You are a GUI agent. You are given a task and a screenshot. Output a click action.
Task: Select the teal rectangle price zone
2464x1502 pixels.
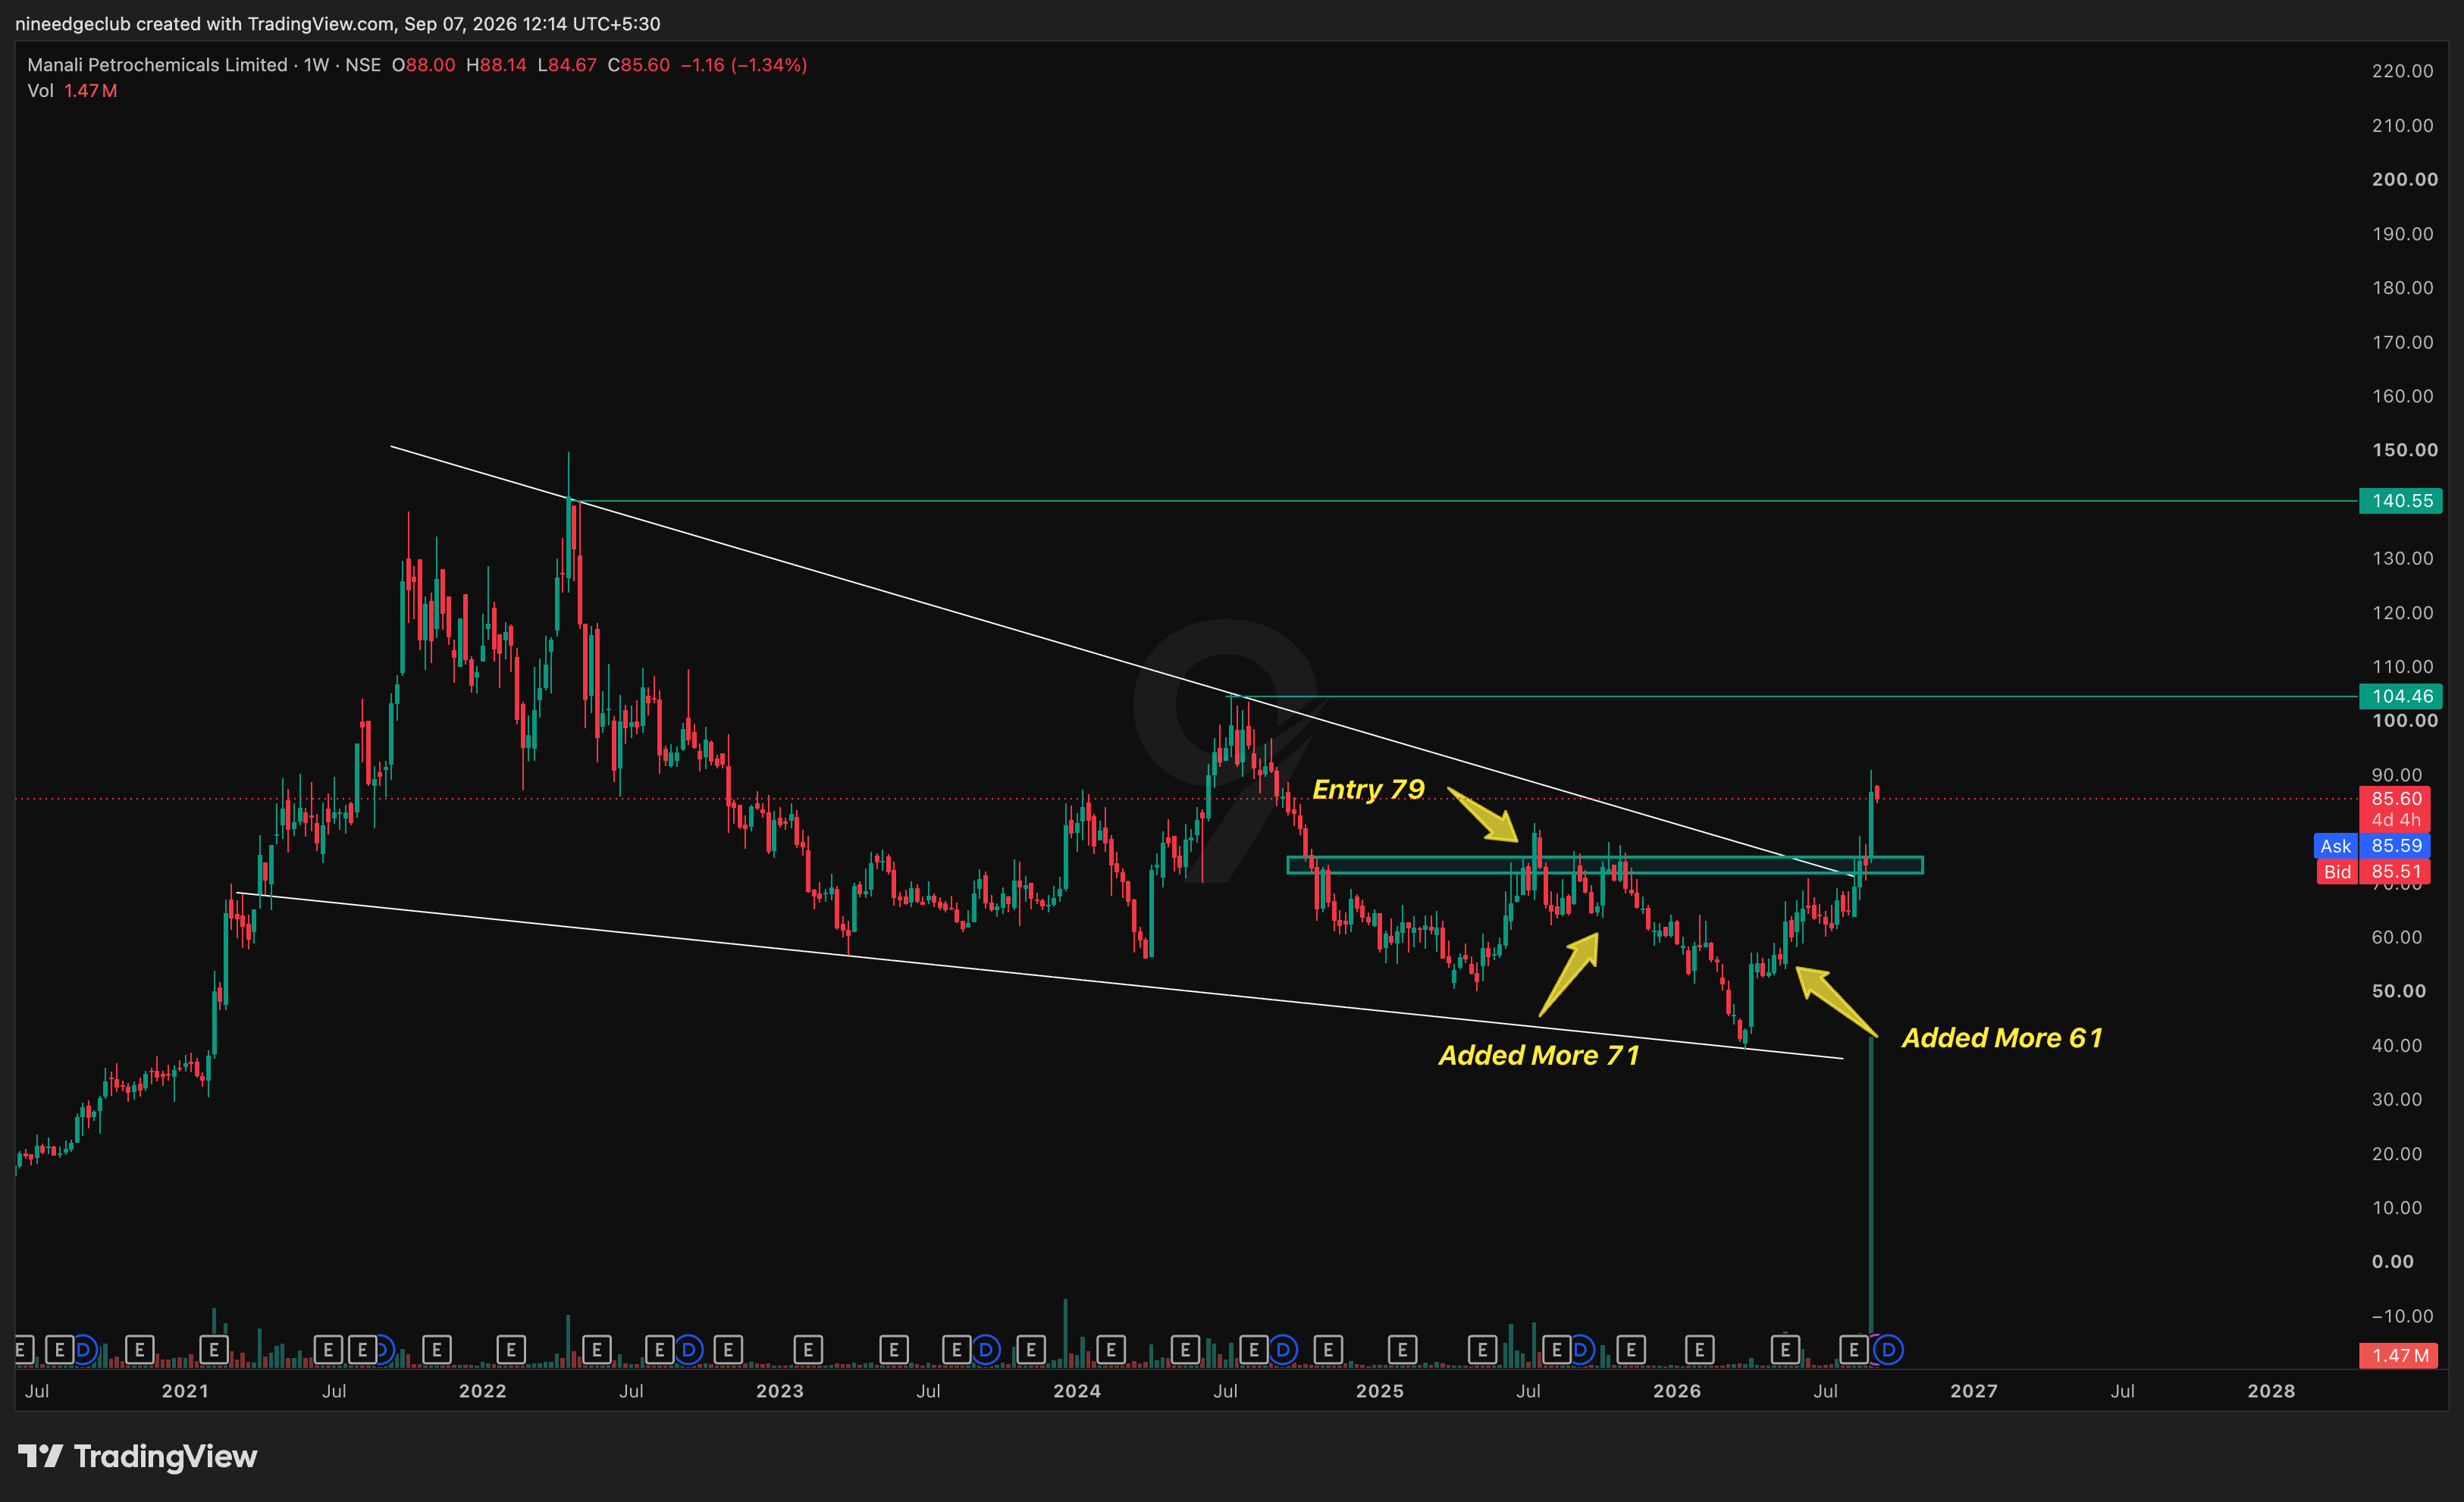coord(1604,865)
